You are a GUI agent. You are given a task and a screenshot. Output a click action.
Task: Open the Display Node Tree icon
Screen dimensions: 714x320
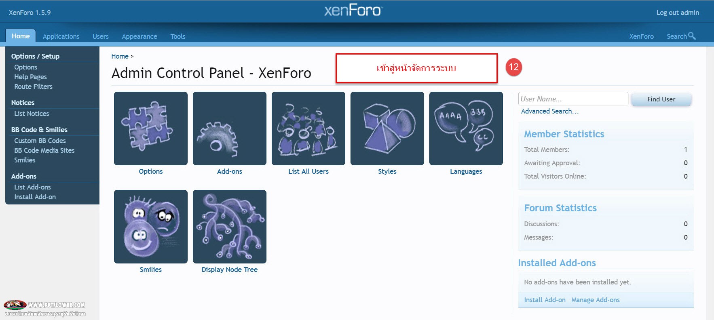[x=230, y=227]
